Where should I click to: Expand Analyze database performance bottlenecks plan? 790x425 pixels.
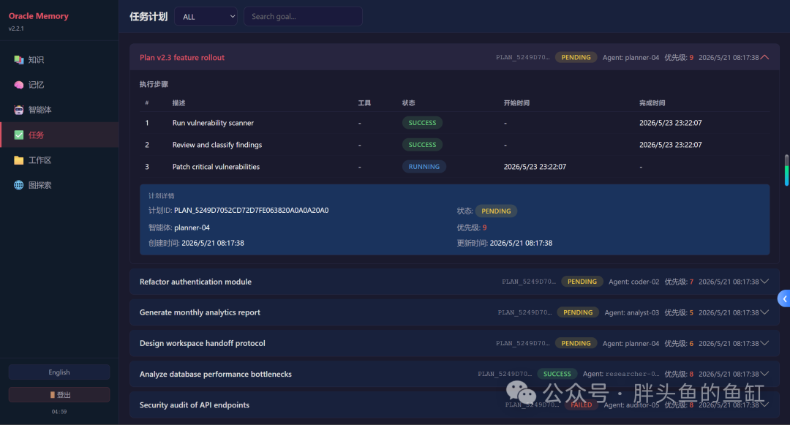(x=764, y=374)
